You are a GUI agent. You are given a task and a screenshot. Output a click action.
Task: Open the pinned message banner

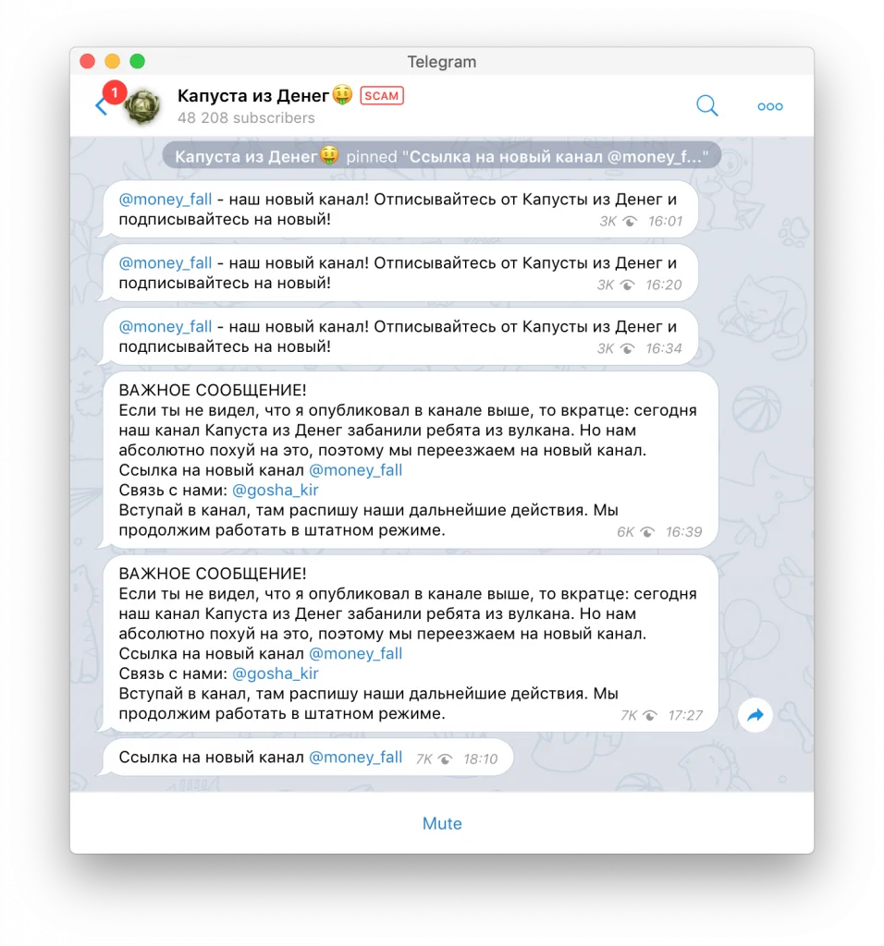click(x=441, y=157)
